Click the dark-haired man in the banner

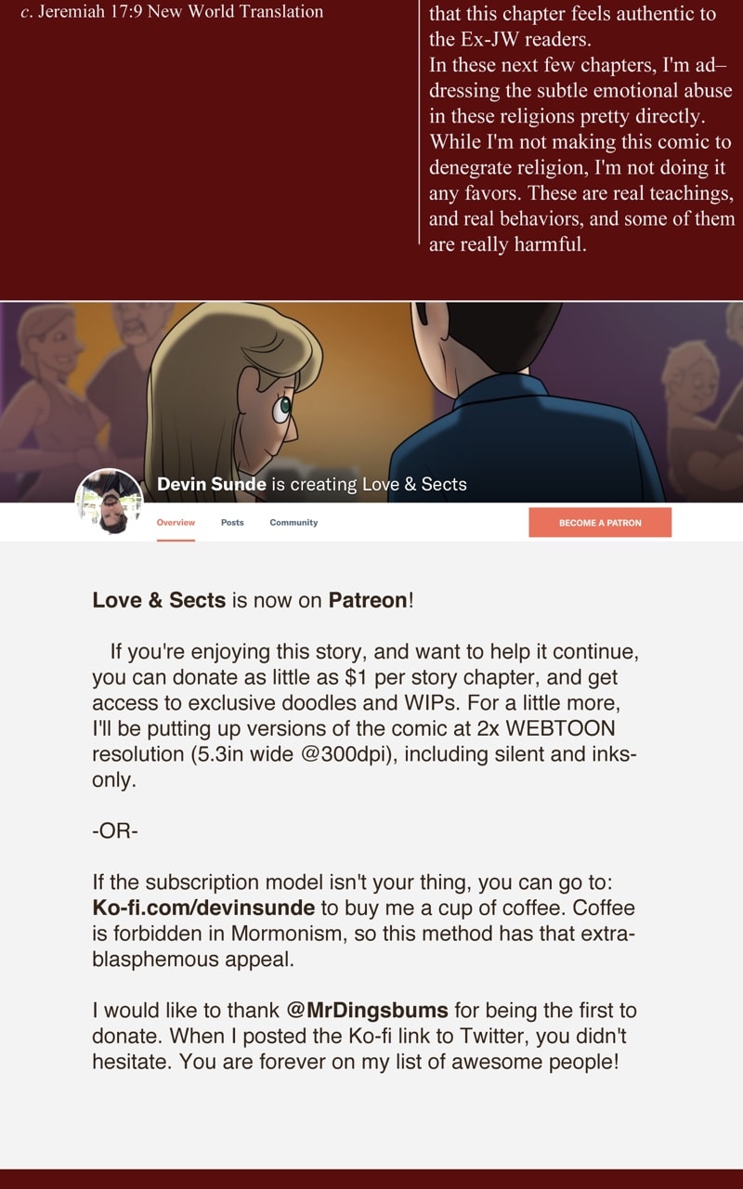click(x=520, y=409)
